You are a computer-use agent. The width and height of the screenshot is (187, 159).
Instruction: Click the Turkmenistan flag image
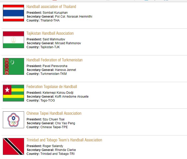tap(13, 66)
